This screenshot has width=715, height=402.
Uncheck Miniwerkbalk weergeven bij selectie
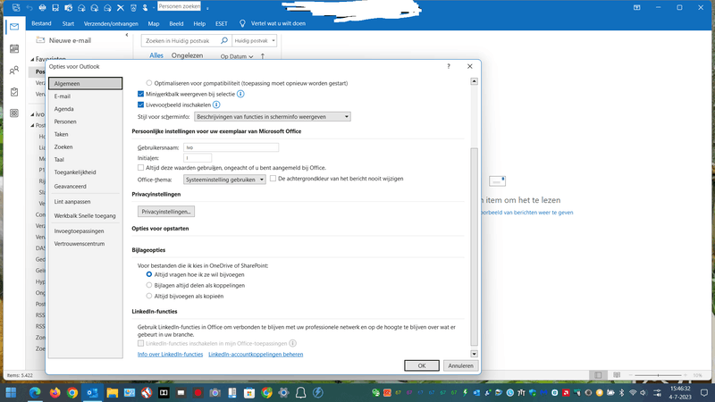[x=141, y=94]
